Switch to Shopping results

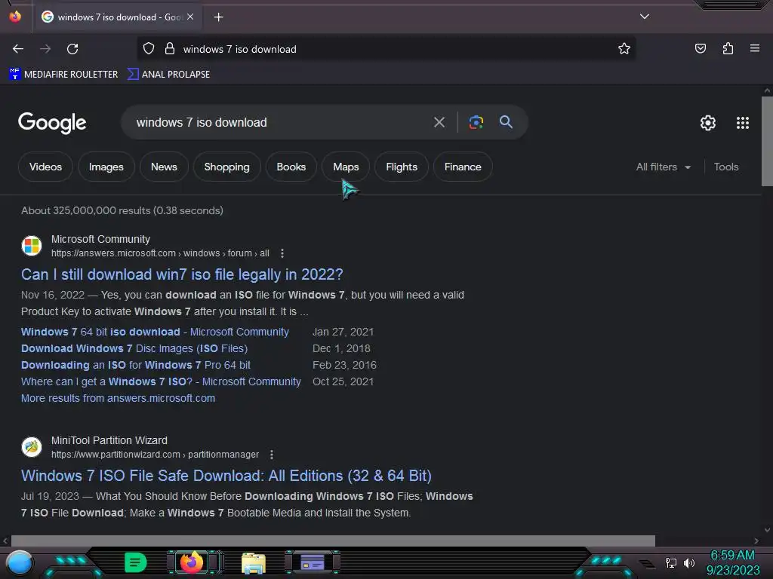coord(226,167)
